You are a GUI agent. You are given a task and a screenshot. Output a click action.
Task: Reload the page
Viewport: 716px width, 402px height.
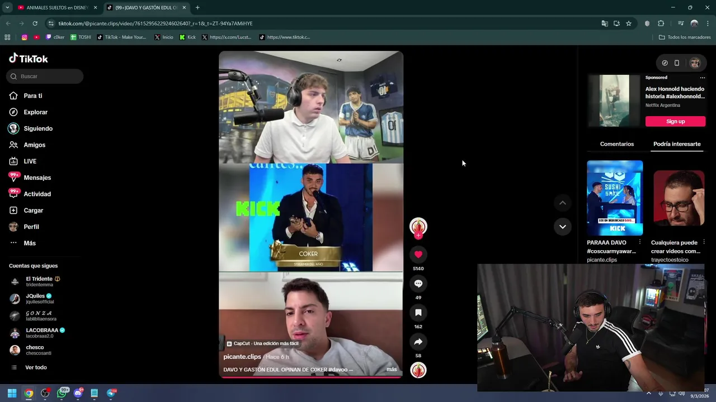35,23
